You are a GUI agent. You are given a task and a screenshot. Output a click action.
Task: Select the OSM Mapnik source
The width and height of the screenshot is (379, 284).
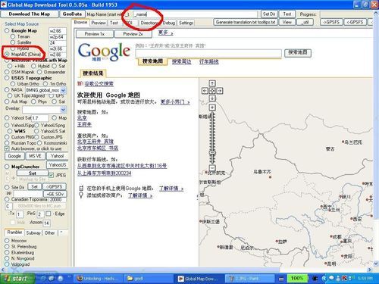point(7,72)
